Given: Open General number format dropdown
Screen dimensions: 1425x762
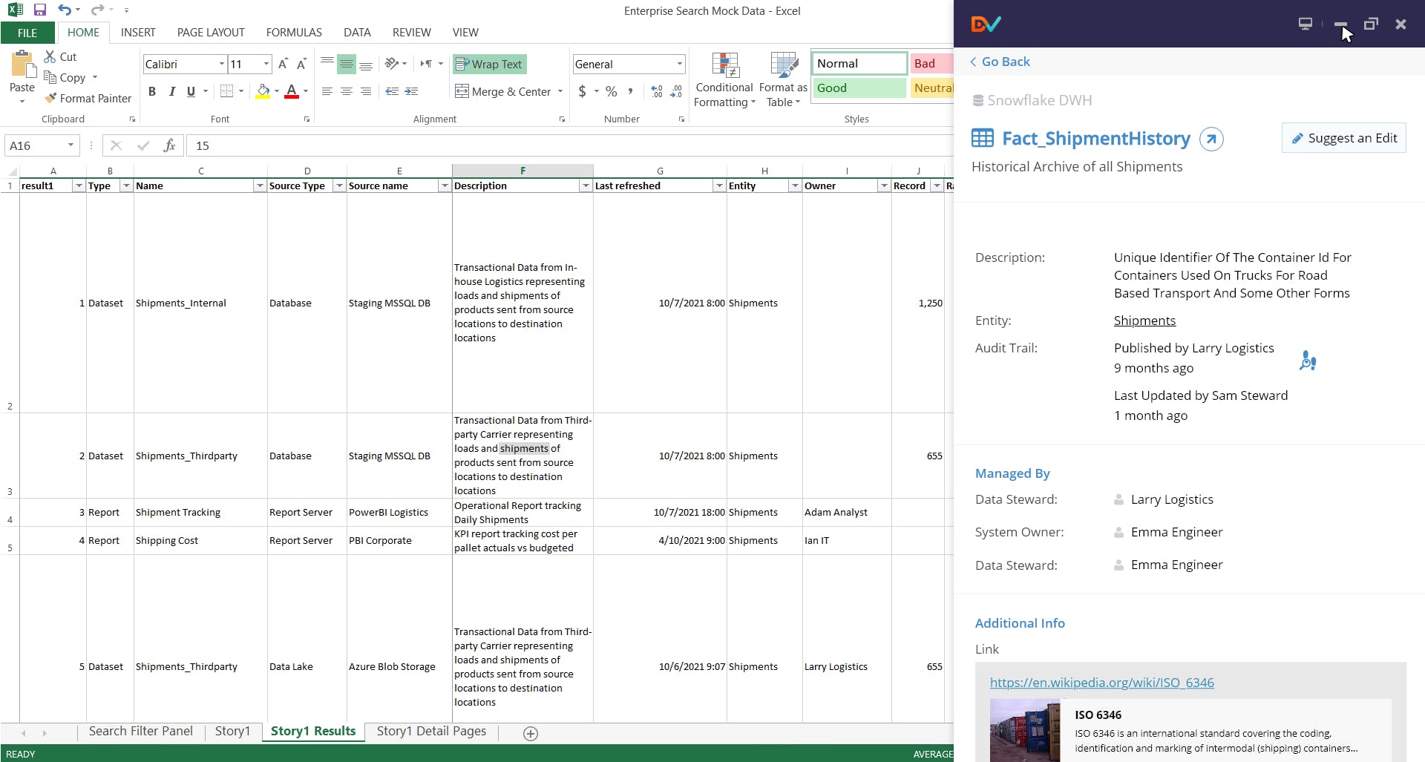Looking at the screenshot, I should (x=679, y=65).
